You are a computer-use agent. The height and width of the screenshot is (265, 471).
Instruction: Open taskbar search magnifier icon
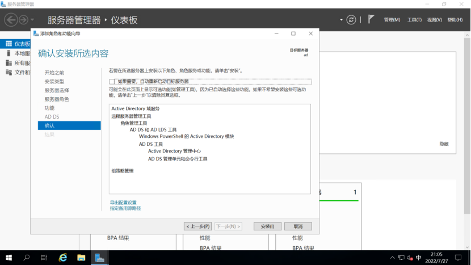[27, 258]
